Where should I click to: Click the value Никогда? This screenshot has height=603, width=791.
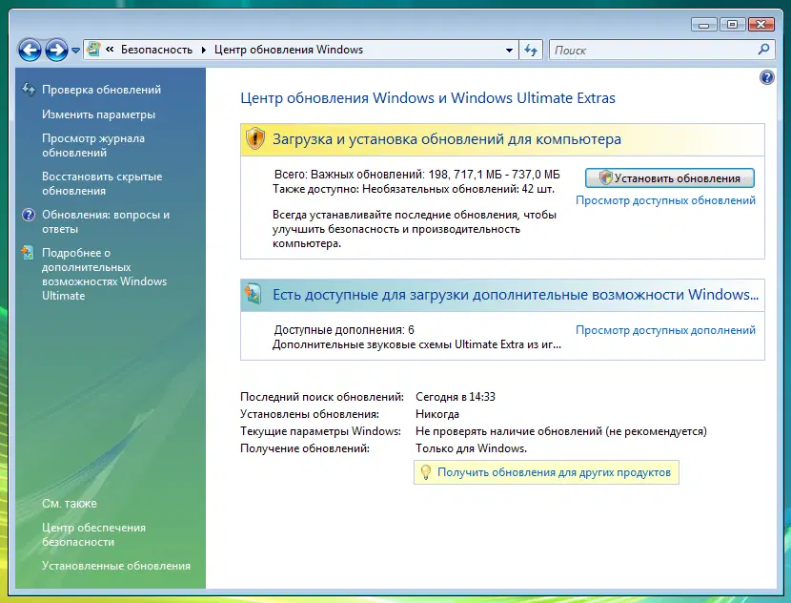click(x=437, y=414)
